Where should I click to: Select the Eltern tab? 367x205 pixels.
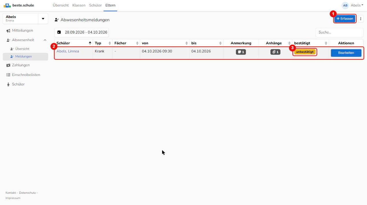110,5
